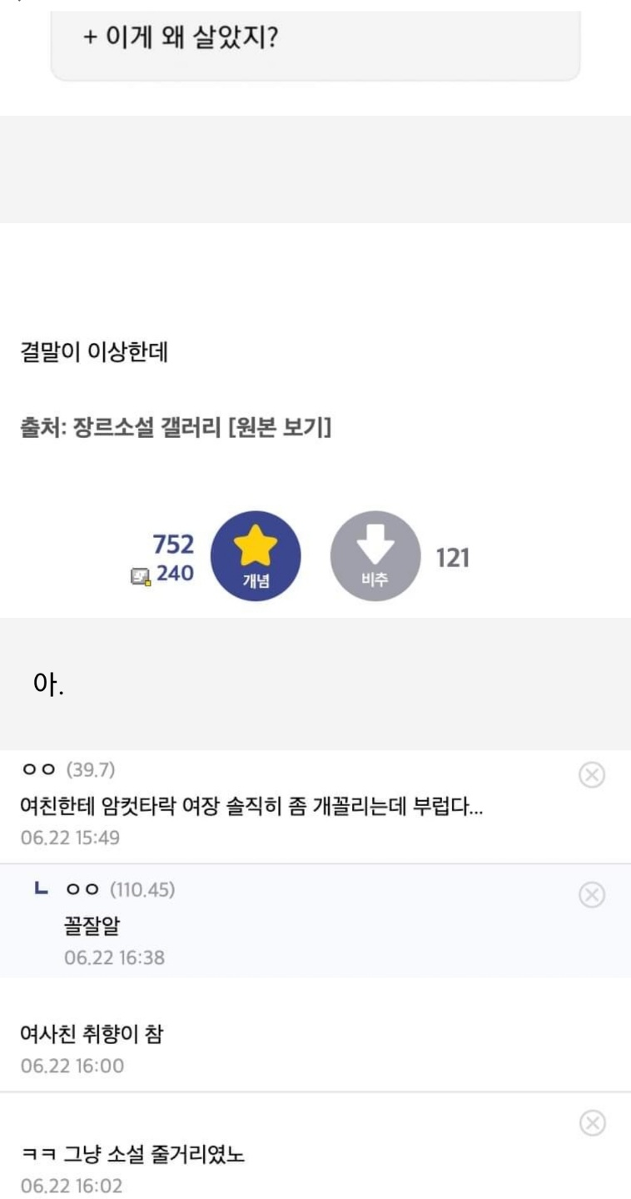Remove the comment 'ㅋㅋ 그냥 소설 줄거리였노'
Screen dimensions: 631x1199
click(592, 1123)
